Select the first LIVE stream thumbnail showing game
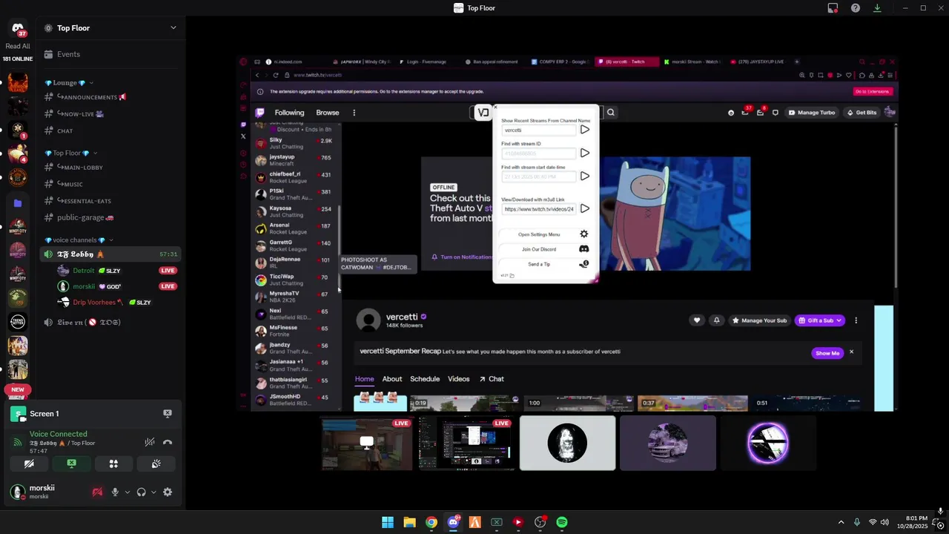 367,444
